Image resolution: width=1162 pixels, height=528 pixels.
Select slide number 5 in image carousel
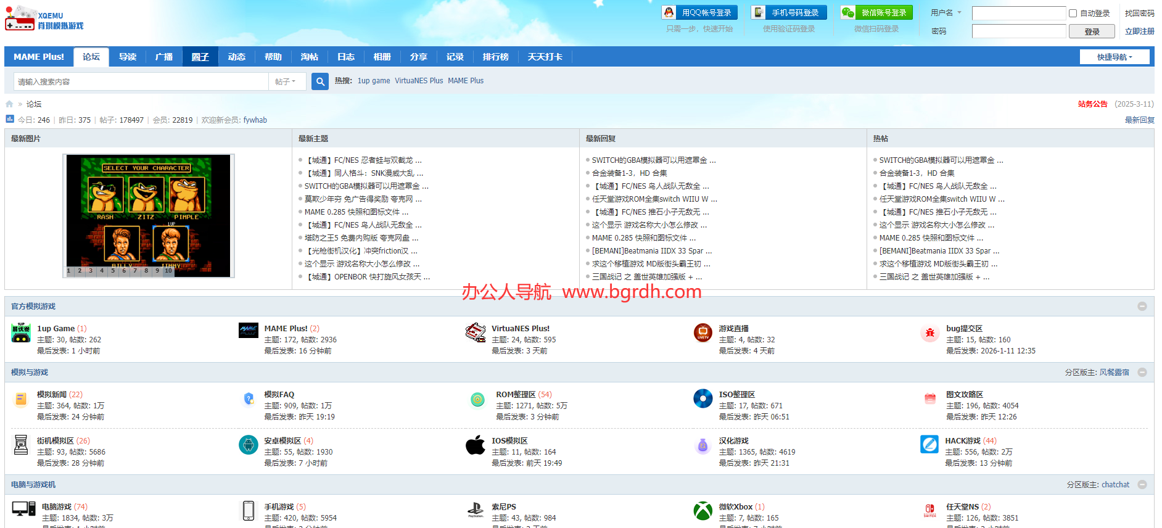(x=113, y=271)
